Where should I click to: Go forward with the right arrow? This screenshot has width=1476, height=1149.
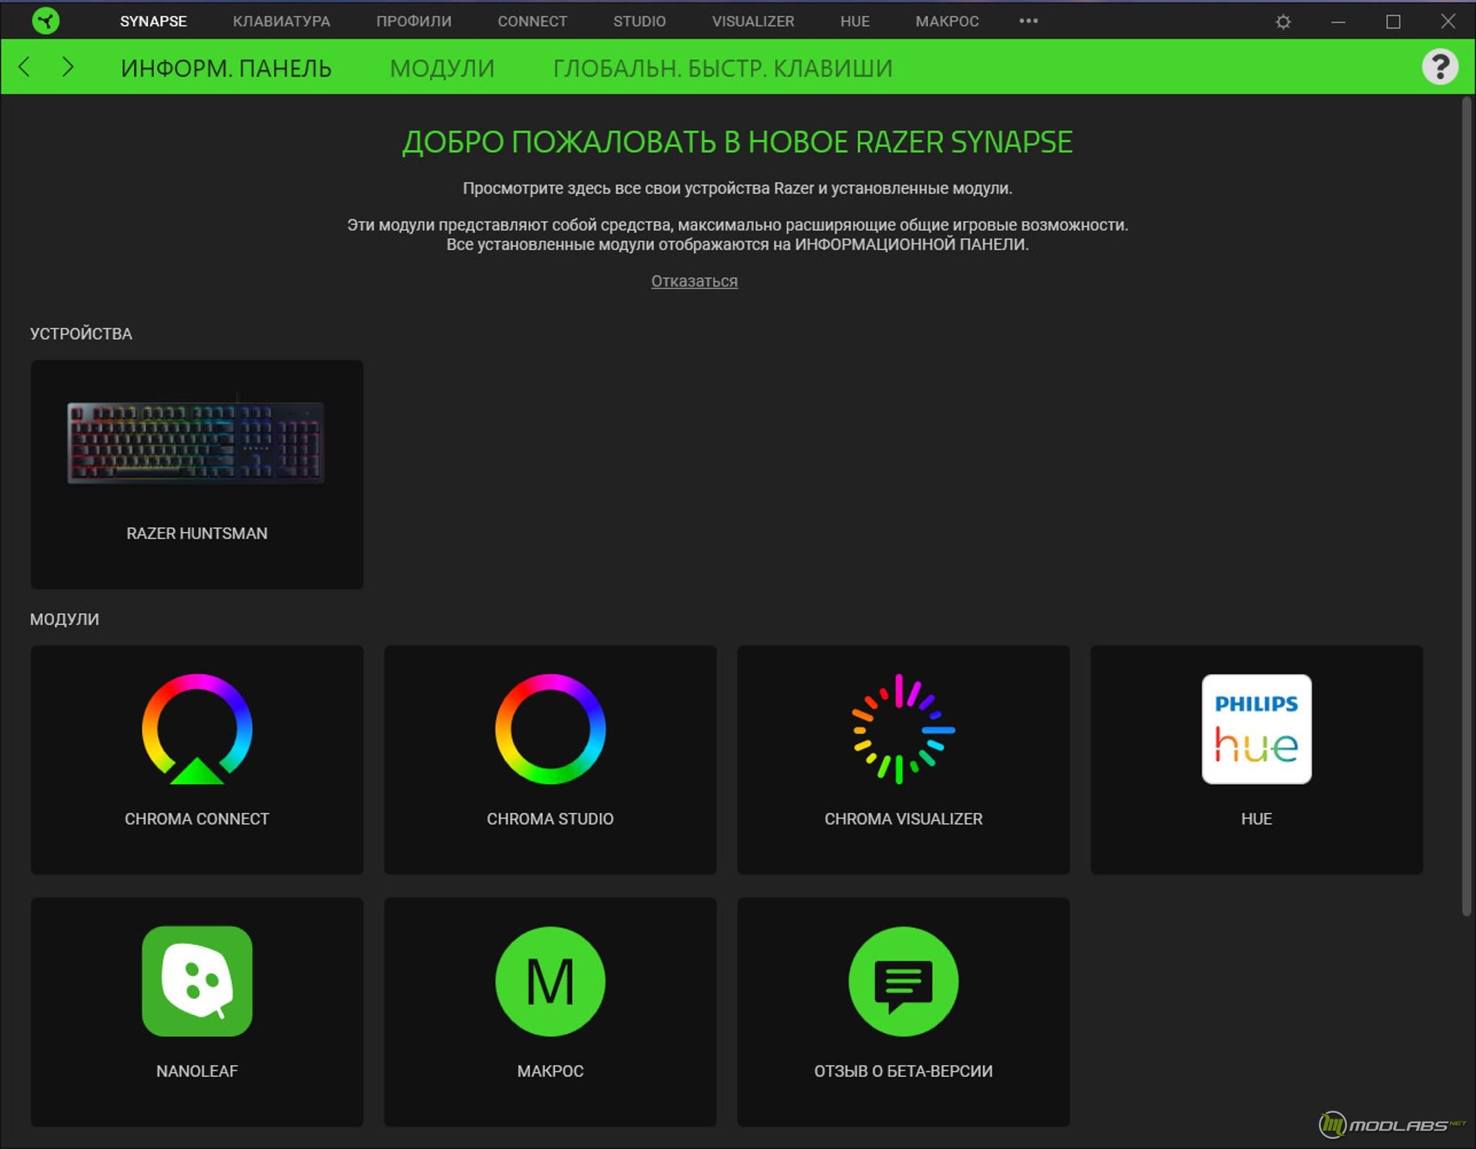tap(68, 67)
